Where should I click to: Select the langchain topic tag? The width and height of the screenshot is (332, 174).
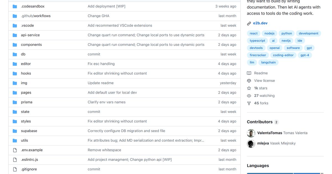click(x=268, y=62)
